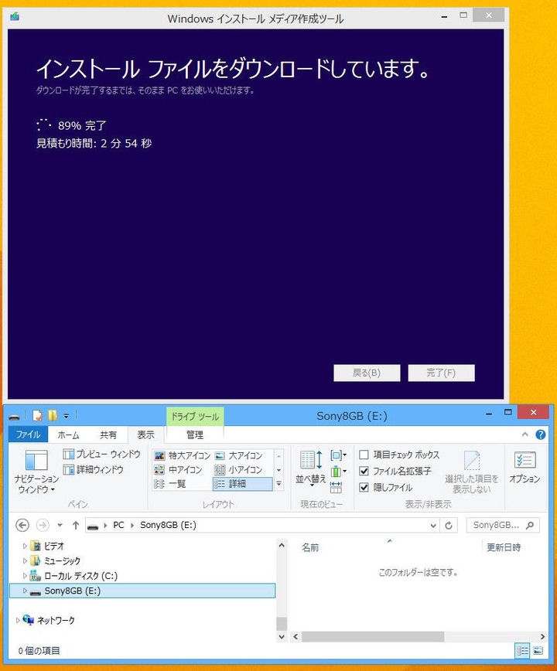Screen dimensions: 557x671
Task: Select Sony8GB (E:) in navigation tree
Action: pyautogui.click(x=142, y=591)
